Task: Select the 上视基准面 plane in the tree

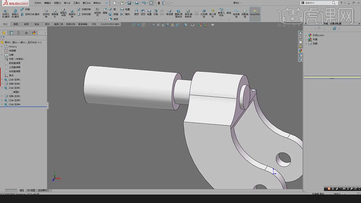Action: point(15,67)
